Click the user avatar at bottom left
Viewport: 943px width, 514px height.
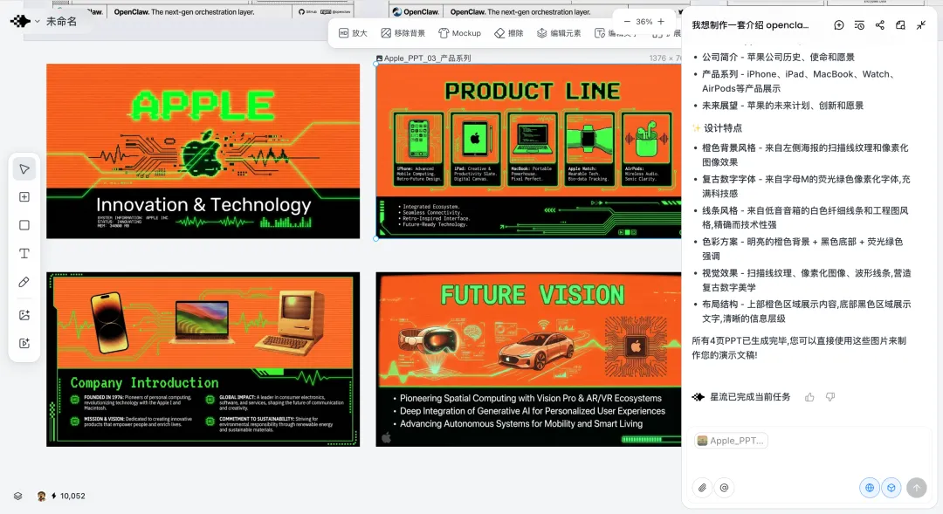[41, 496]
